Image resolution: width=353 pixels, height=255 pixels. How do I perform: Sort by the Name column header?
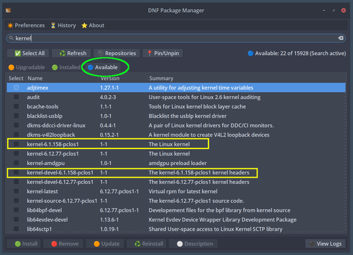click(35, 78)
